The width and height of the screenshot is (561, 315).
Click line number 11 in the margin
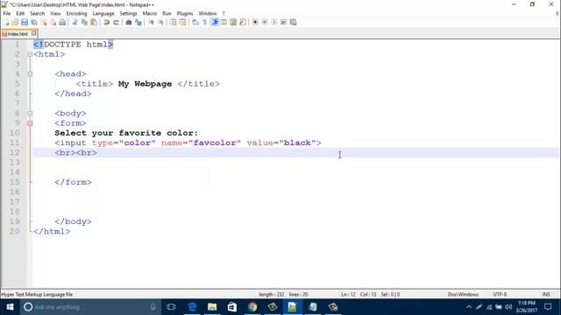14,143
